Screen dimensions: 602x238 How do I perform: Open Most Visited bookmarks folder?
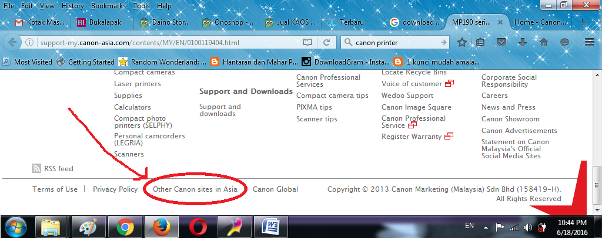(x=28, y=62)
